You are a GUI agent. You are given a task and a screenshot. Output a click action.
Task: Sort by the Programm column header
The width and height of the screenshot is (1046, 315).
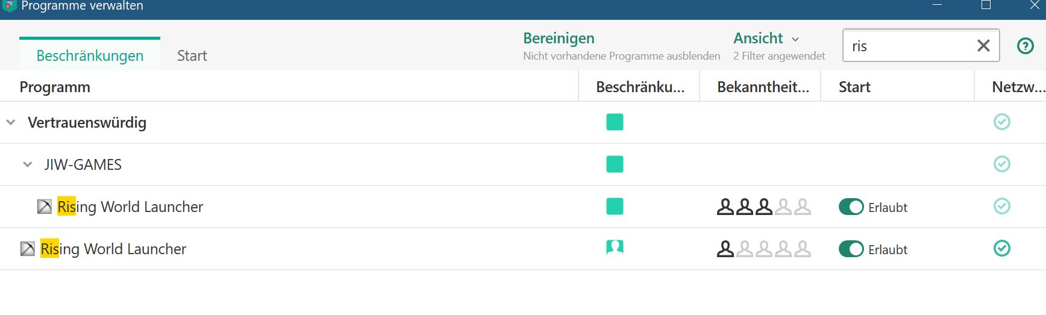pos(55,87)
